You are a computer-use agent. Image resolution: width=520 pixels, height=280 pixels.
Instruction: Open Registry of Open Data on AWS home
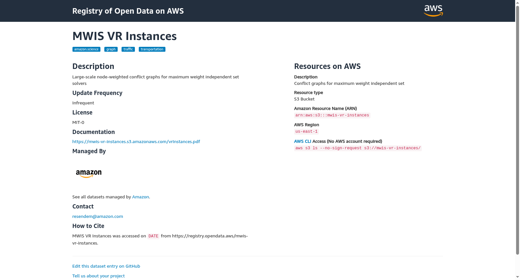[x=128, y=11]
